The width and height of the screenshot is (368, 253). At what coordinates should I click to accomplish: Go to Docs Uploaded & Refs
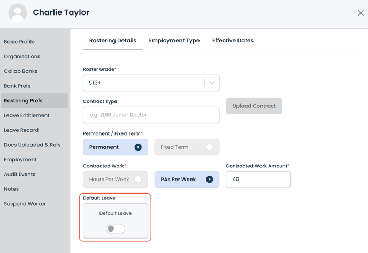(x=32, y=145)
